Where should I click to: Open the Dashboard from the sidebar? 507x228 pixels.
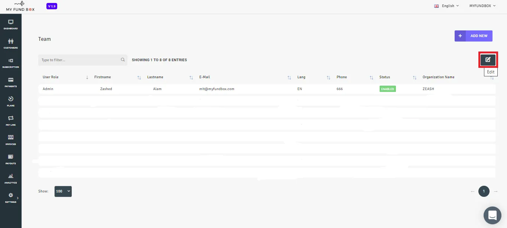[11, 24]
